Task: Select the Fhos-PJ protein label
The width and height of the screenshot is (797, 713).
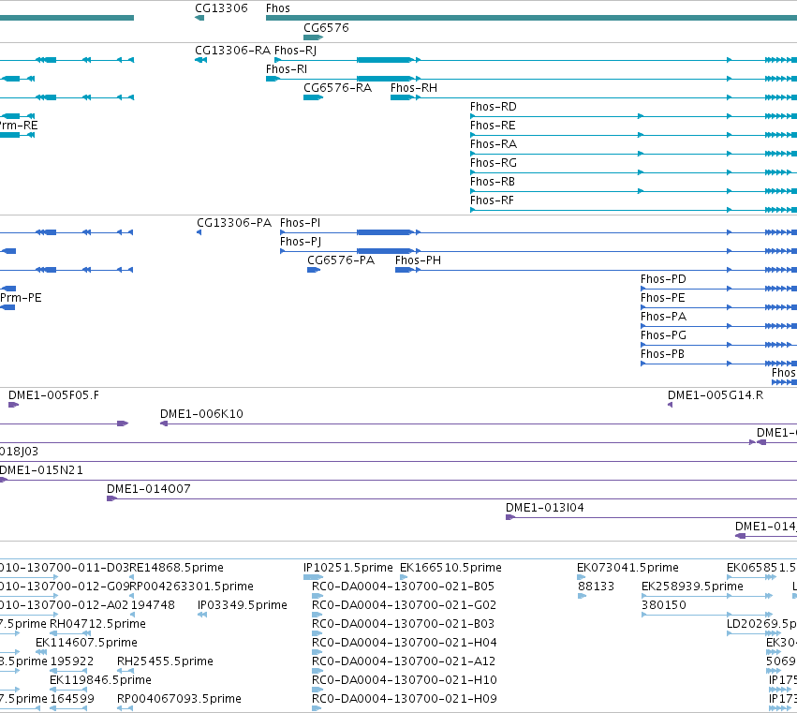Action: 301,242
